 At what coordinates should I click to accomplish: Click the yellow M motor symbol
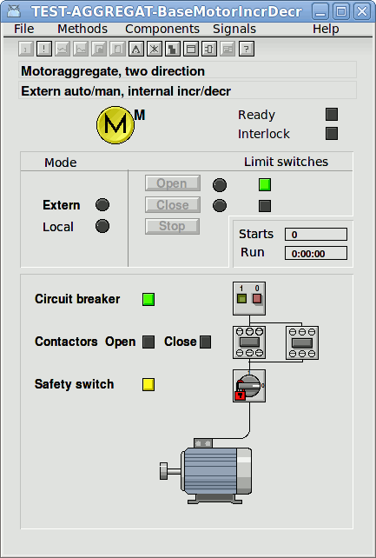(115, 125)
